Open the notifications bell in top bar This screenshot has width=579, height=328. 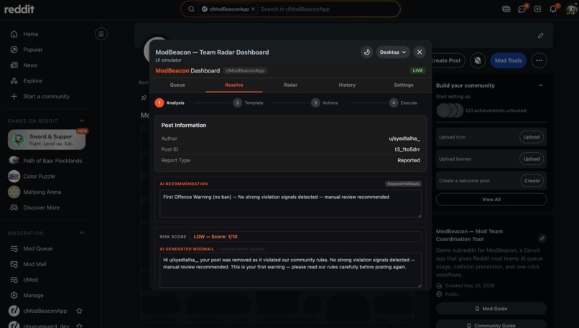(x=553, y=9)
